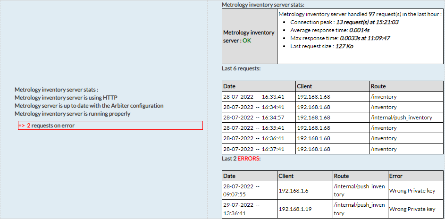Click the 'Route' header in Last 6 requests table
This screenshot has width=445, height=219.
(379, 86)
